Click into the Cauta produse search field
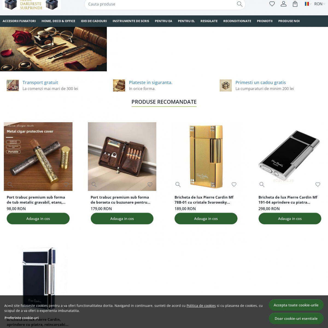 (x=161, y=4)
